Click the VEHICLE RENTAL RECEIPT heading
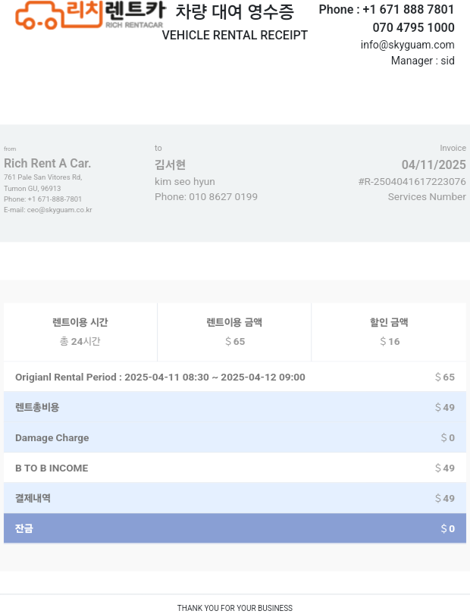This screenshot has width=470, height=614. point(234,35)
